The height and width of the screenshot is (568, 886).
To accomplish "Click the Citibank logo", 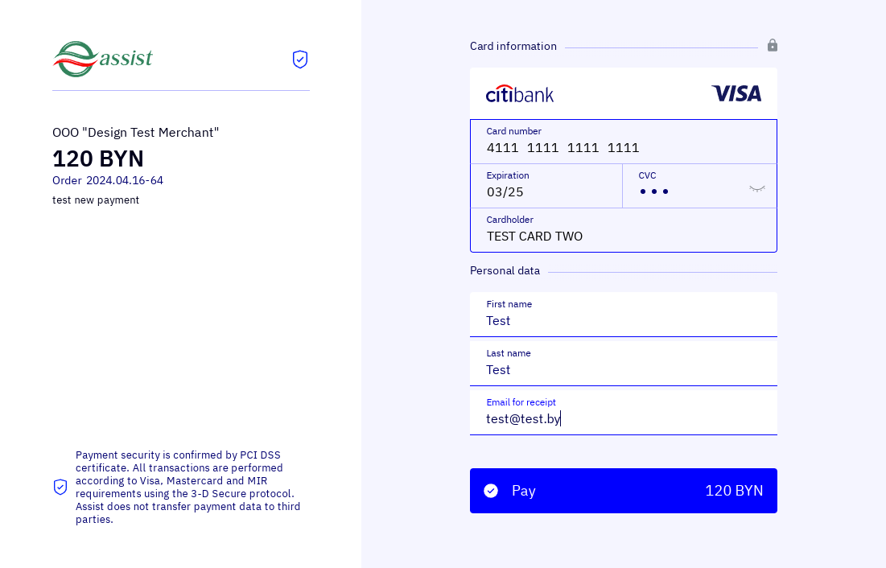I will click(520, 94).
